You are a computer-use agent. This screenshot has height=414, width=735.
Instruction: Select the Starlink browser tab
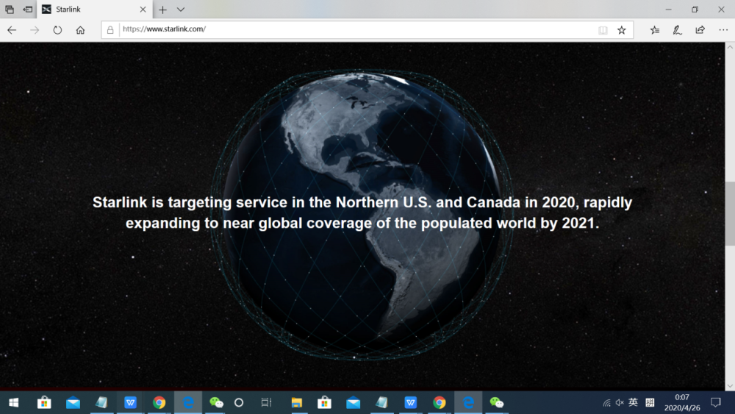point(94,10)
